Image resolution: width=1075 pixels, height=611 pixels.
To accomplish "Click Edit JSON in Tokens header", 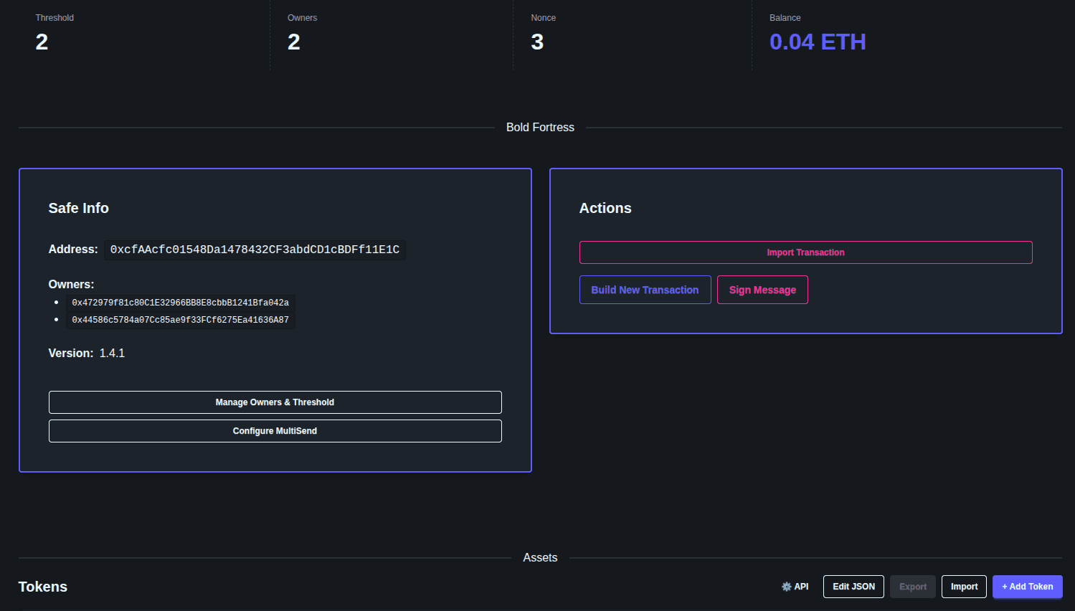I will 853,587.
